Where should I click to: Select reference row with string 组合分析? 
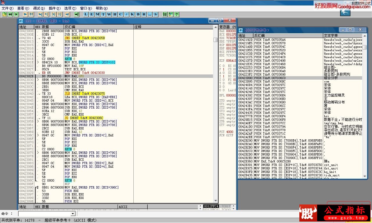point(300,78)
